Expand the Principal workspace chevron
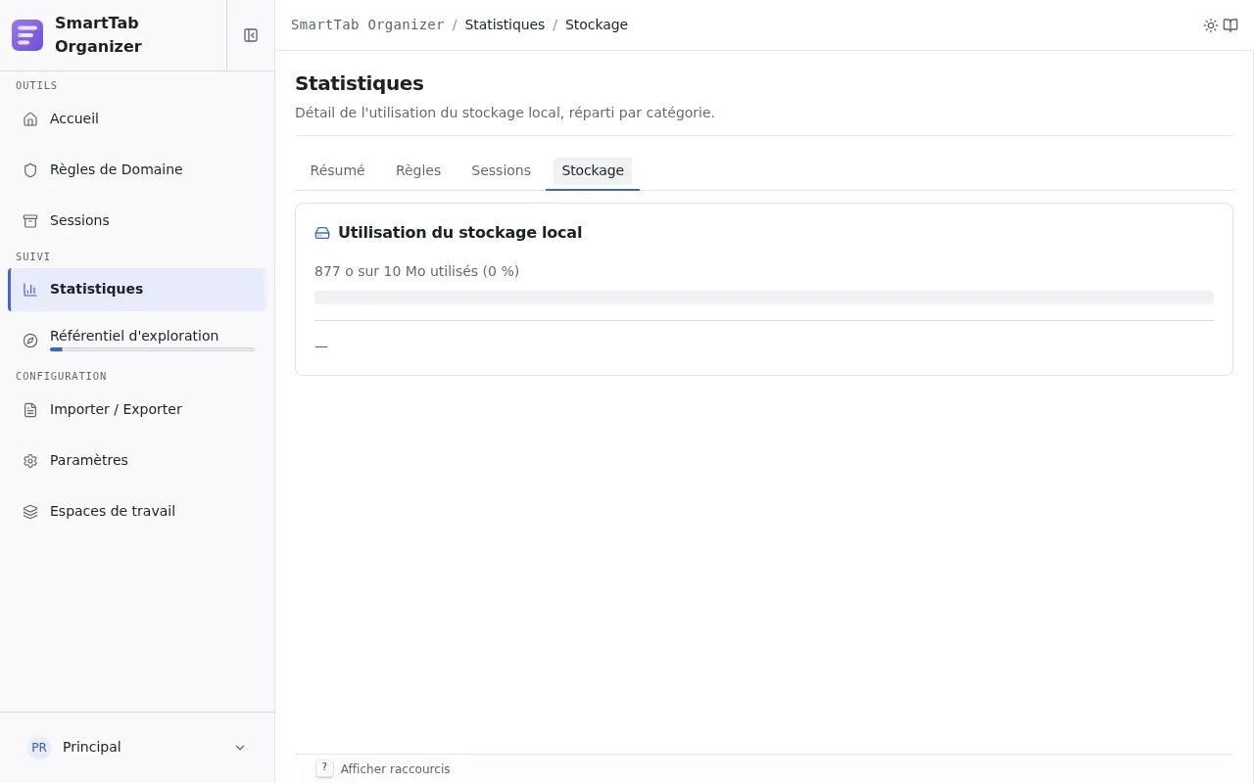The height and width of the screenshot is (783, 1254). [240, 748]
